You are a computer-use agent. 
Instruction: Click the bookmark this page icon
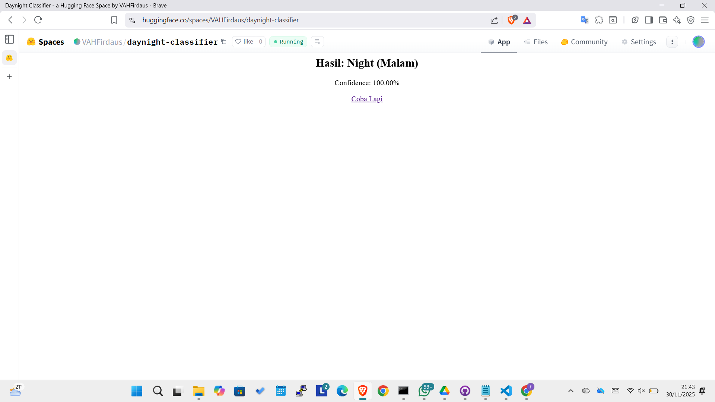click(114, 20)
